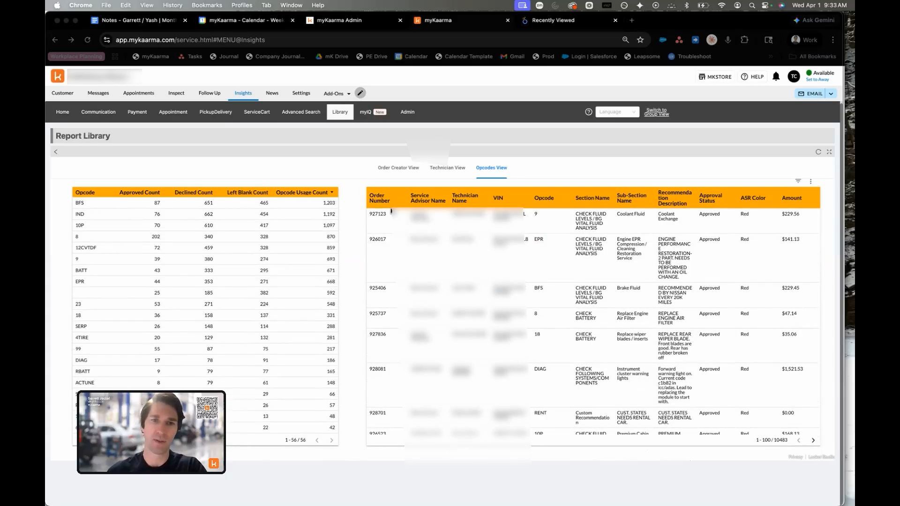Open the three-dot options above orders table
900x506 pixels.
pyautogui.click(x=810, y=181)
